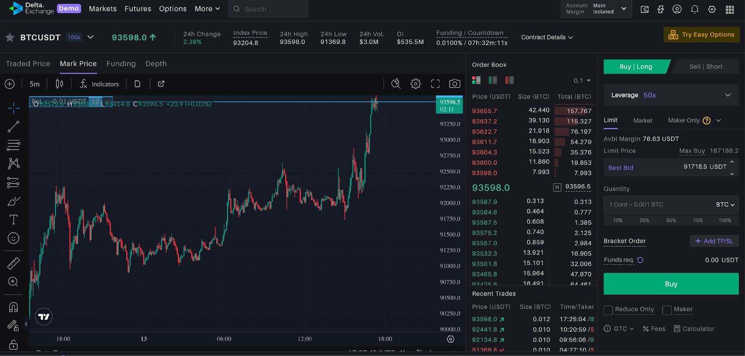This screenshot has height=356, width=745.
Task: Switch to the Depth tab
Action: pos(156,64)
